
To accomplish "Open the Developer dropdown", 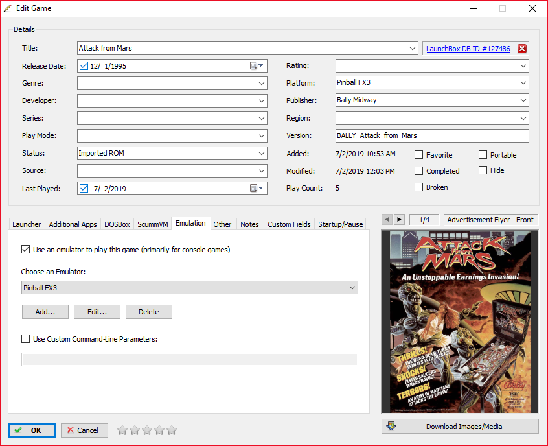I will [x=262, y=100].
